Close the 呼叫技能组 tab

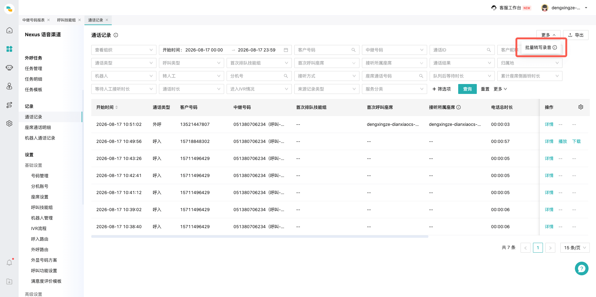pos(79,20)
